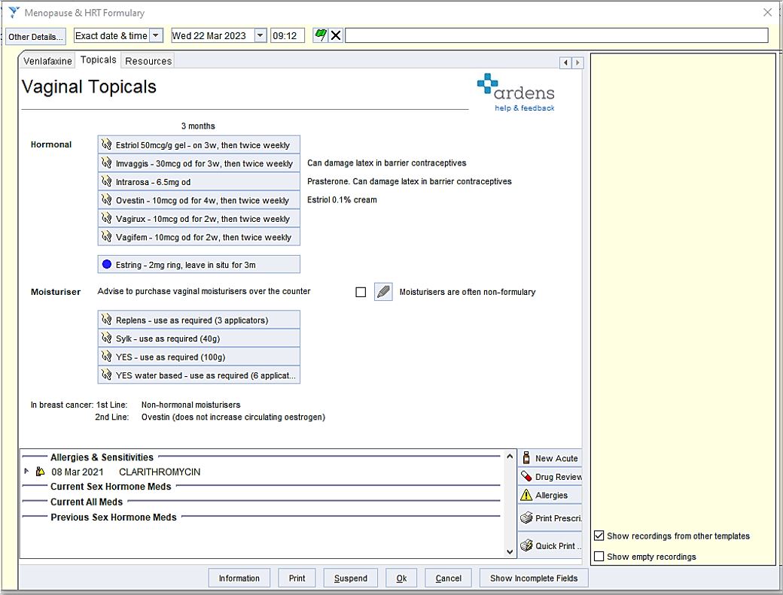Image resolution: width=783 pixels, height=595 pixels.
Task: Click the blue Estring ring circle icon
Action: (x=106, y=264)
